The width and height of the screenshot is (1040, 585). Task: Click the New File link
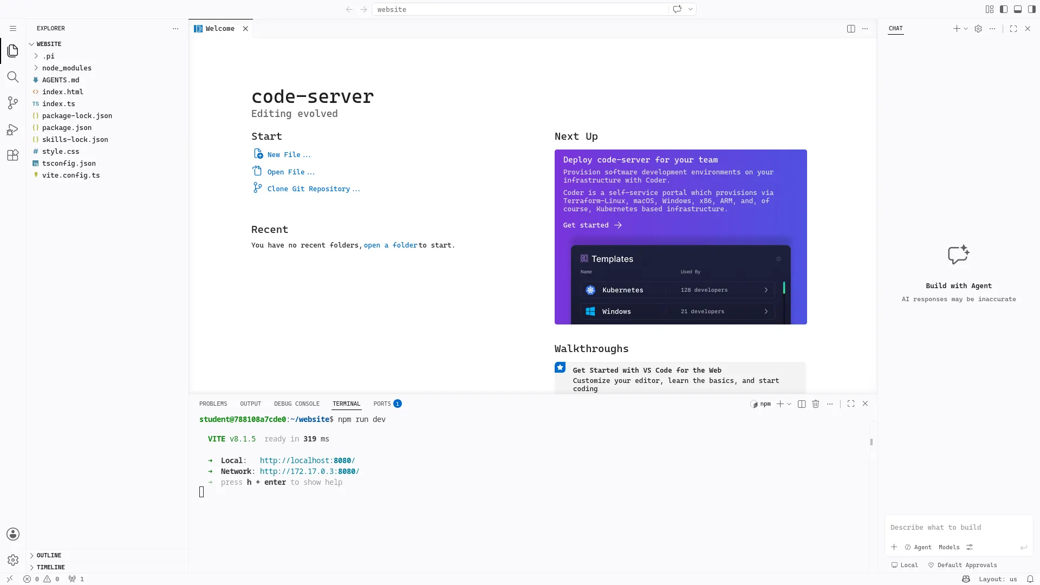point(289,155)
